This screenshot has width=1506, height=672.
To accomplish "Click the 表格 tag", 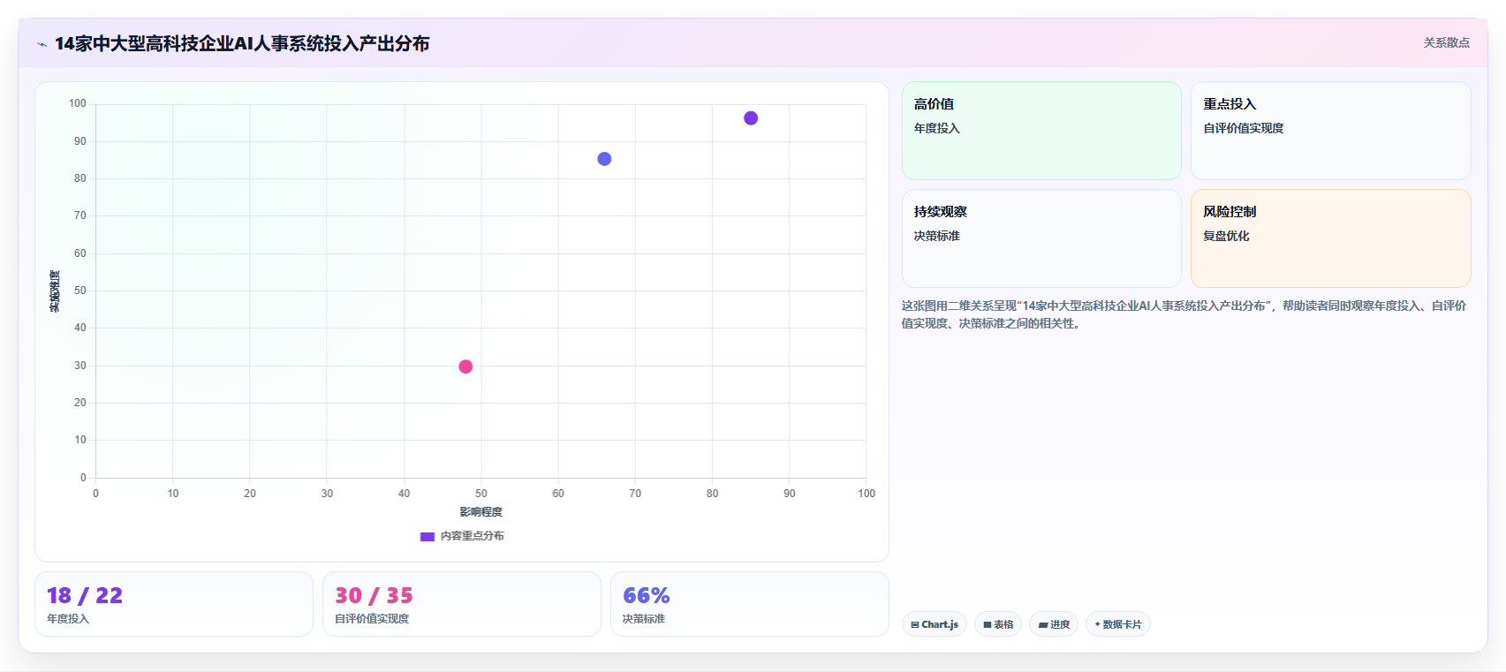I will tap(998, 624).
